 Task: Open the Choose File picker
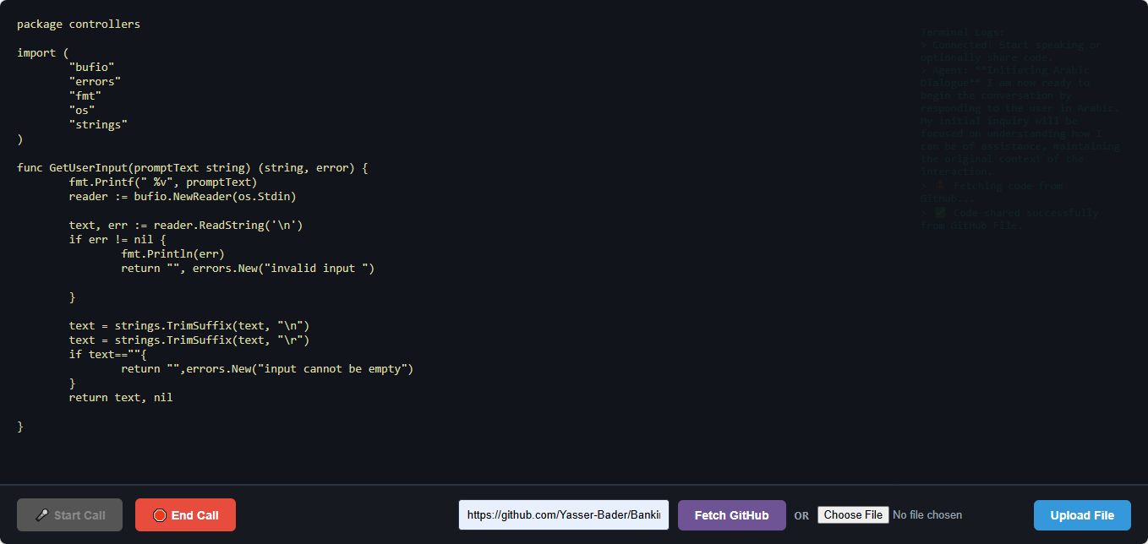click(x=853, y=515)
